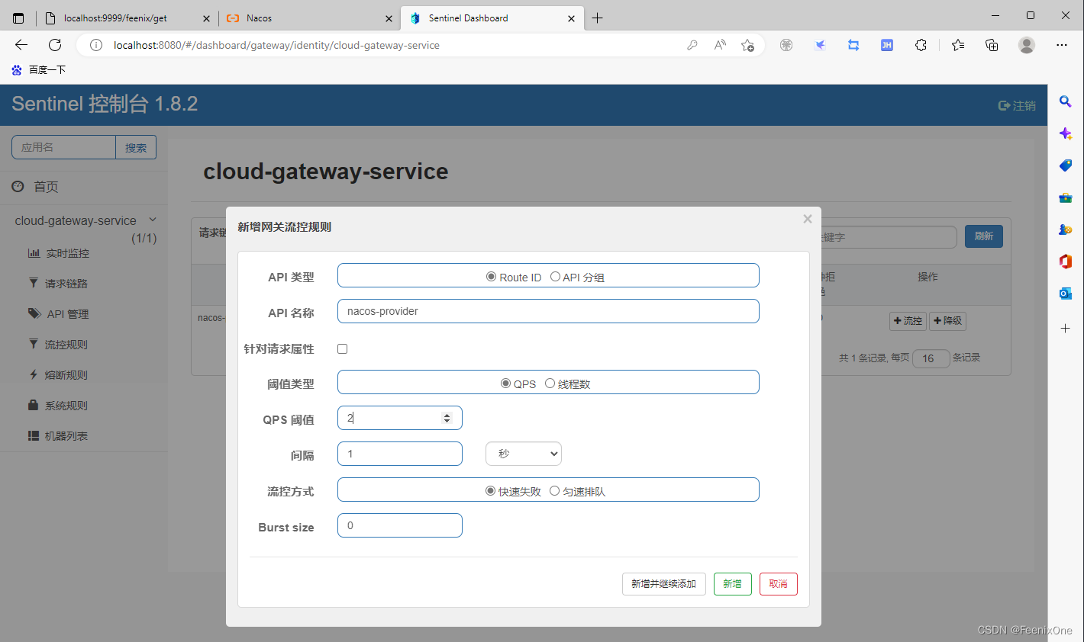Choose the 线程数 threshold type radio

tap(550, 384)
